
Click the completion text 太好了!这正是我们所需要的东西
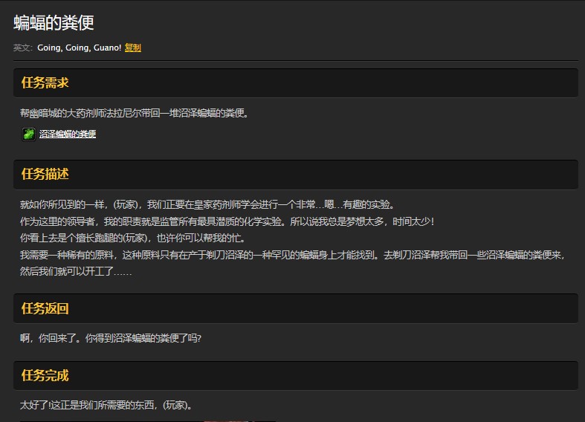[x=108, y=406]
